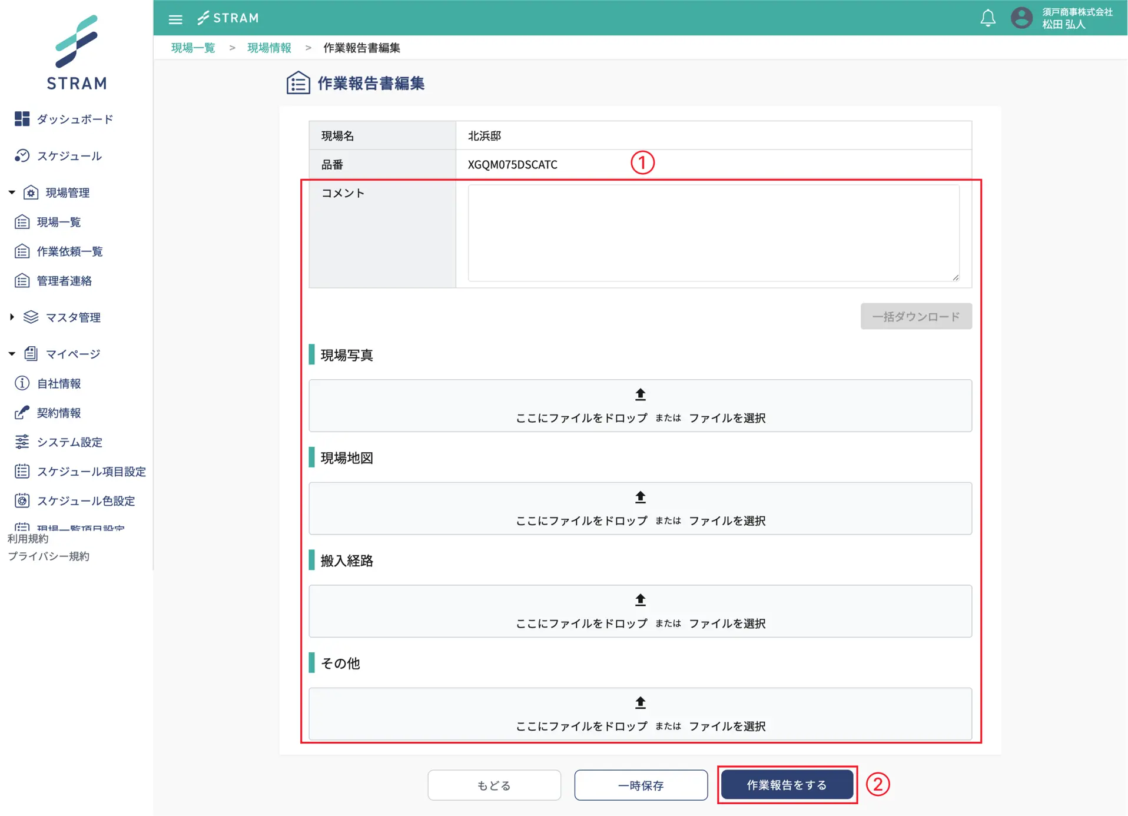Click the もどる button
Screen dimensions: 1128x816
494,785
